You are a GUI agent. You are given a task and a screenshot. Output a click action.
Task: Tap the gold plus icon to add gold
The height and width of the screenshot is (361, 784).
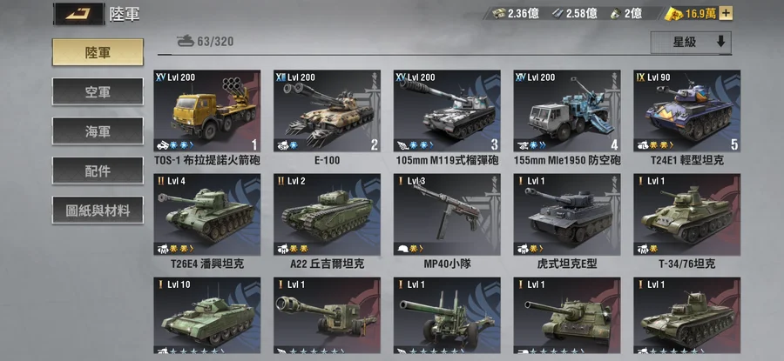[x=726, y=13]
